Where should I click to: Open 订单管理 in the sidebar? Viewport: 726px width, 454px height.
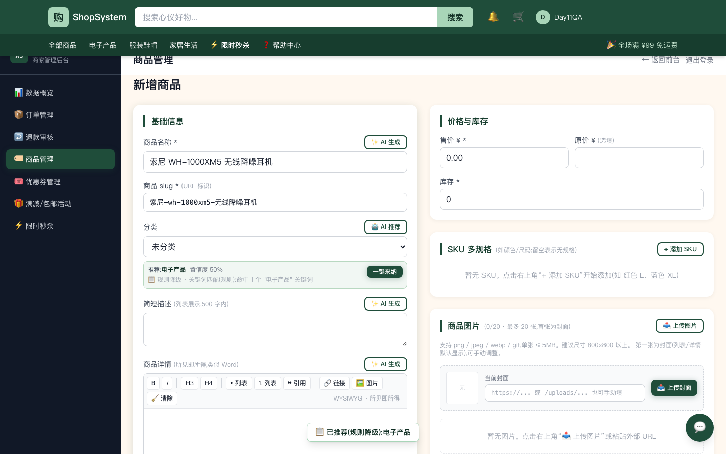(60, 115)
